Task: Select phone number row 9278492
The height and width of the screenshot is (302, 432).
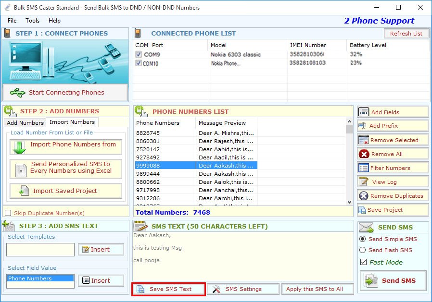Action: (x=196, y=157)
